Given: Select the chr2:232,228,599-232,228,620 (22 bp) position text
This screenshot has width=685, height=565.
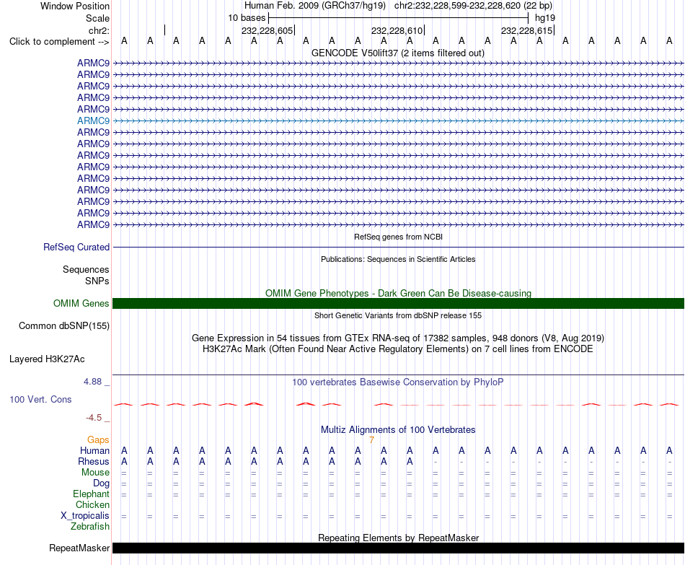Looking at the screenshot, I should (473, 6).
